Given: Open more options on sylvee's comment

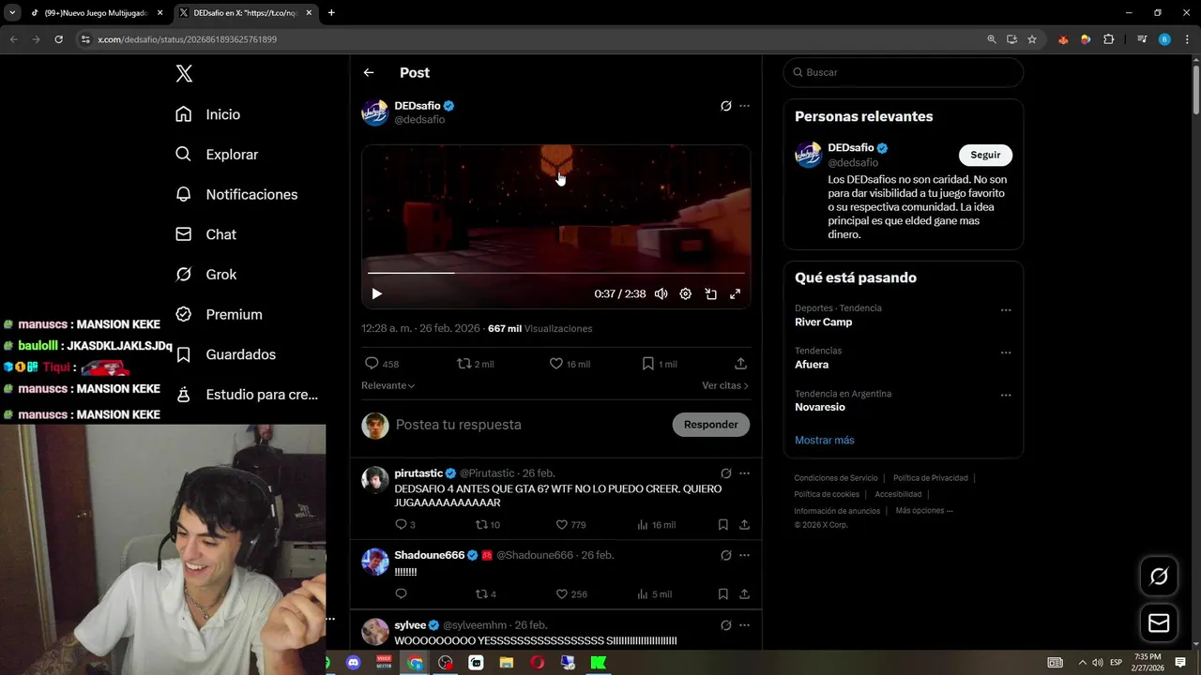Looking at the screenshot, I should pos(744,625).
